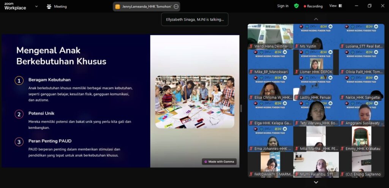
Task: Click muted mic icon for Lismer HHK DEPOK
Action: coord(296,72)
